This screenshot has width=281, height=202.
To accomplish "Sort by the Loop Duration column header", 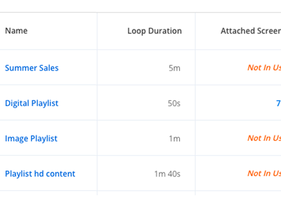I will 155,31.
